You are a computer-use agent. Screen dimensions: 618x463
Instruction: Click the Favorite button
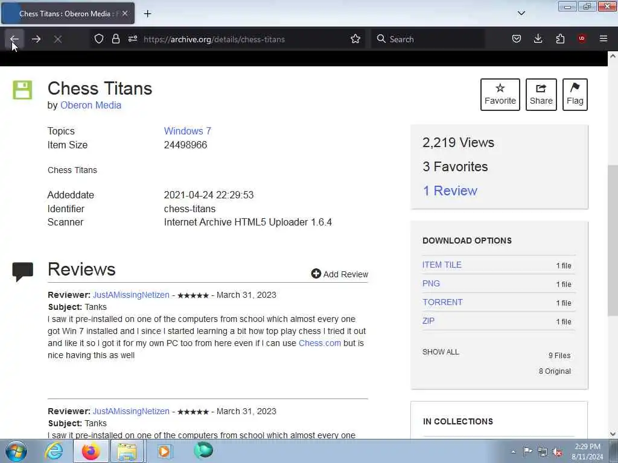[500, 95]
